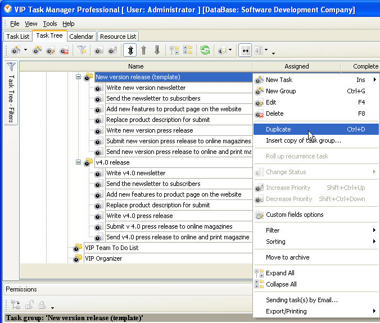Open the New Task toolbar dropdown arrow
Viewport: 380px width, 323px height.
(25, 50)
